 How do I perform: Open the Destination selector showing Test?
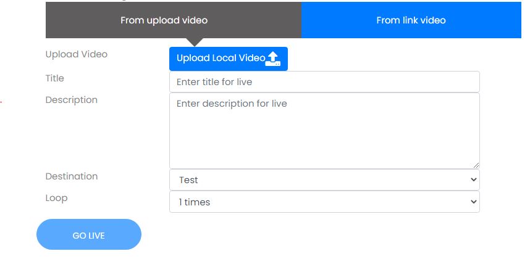pos(324,179)
